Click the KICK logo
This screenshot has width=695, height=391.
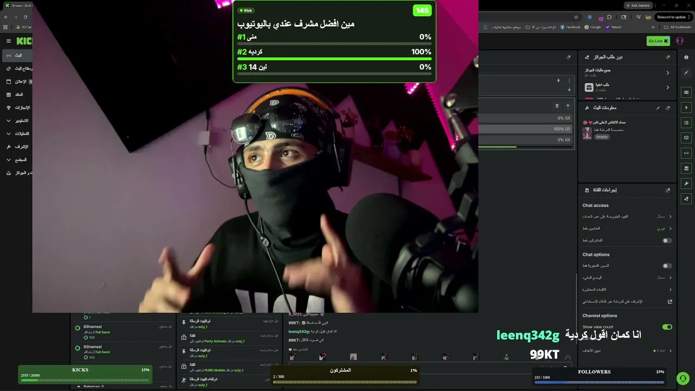(x=24, y=41)
